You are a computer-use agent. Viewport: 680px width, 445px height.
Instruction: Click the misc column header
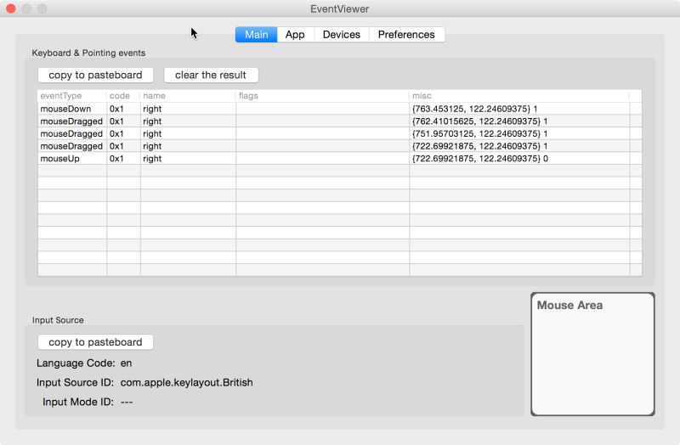coord(519,96)
